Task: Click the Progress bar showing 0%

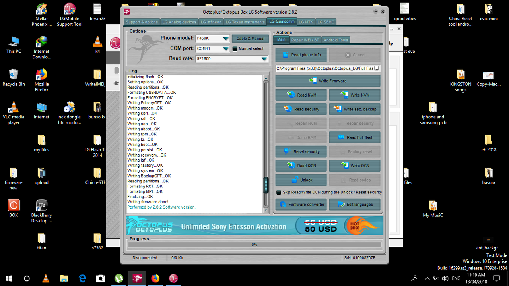Action: (254, 245)
